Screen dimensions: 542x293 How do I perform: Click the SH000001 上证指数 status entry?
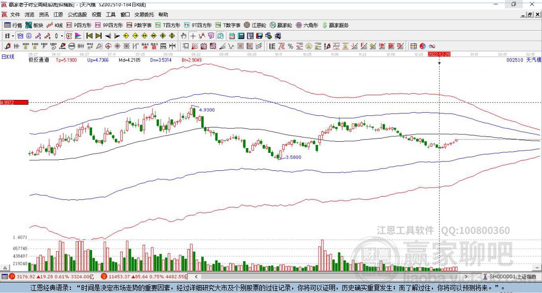coord(512,277)
